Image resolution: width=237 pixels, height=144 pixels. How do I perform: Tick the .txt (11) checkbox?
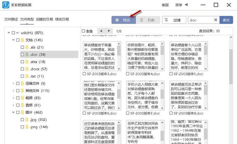pyautogui.click(x=22, y=76)
